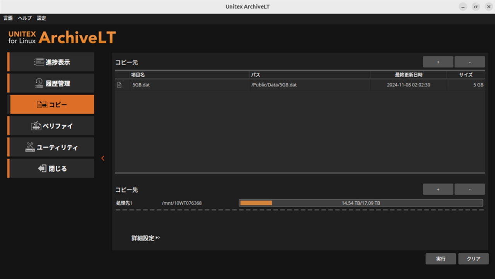
Task: Click the コピー file-copy icon
Action: tap(42, 105)
